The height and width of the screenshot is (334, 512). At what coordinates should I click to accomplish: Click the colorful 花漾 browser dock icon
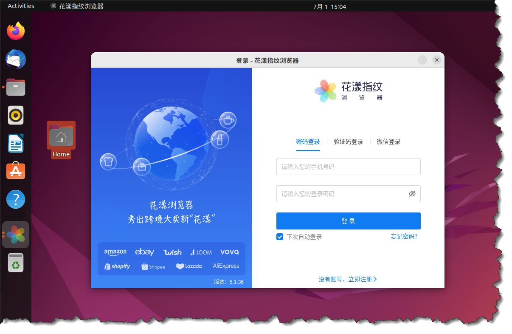16,235
